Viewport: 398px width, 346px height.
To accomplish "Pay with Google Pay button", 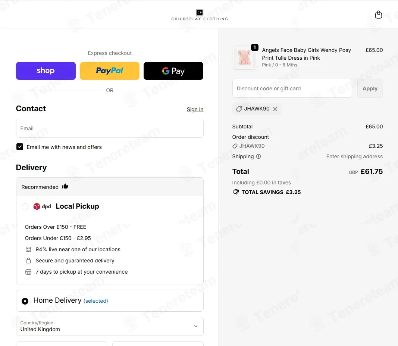I will click(x=173, y=71).
